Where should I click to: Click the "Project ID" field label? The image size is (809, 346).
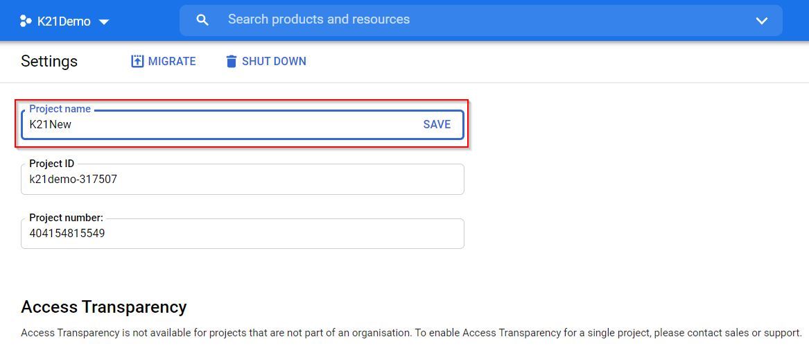tap(51, 164)
